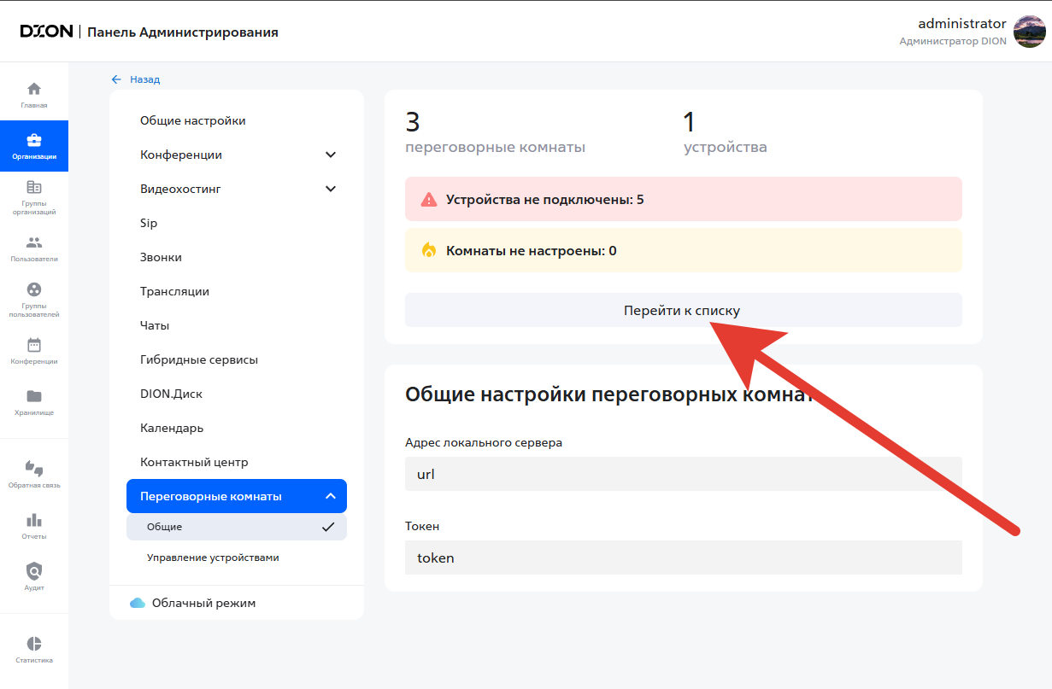Expand the Конференции settings section chevron
This screenshot has height=689, width=1052.
point(331,155)
